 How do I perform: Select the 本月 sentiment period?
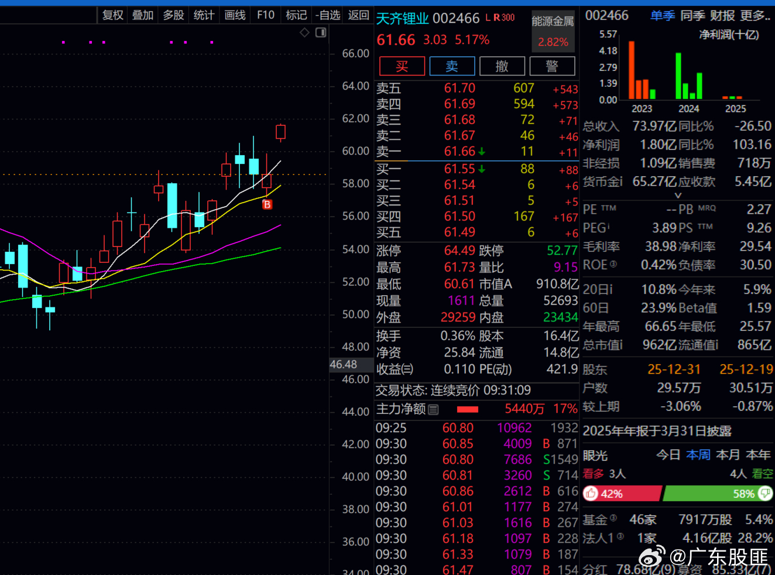[728, 455]
